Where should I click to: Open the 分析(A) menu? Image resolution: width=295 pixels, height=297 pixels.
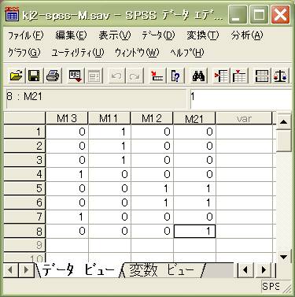point(247,35)
